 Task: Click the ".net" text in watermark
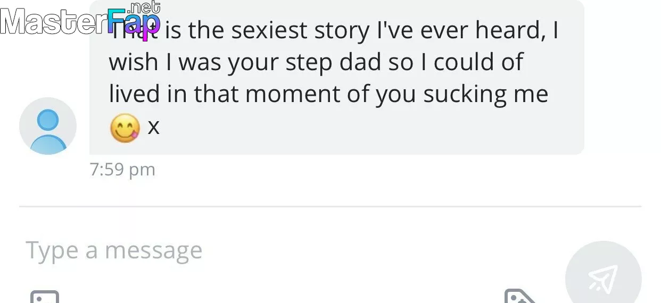click(x=144, y=7)
